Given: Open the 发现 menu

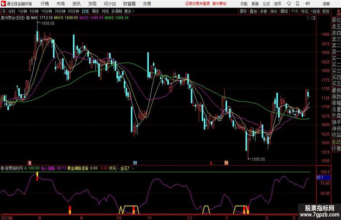Looking at the screenshot, I should point(92,4).
